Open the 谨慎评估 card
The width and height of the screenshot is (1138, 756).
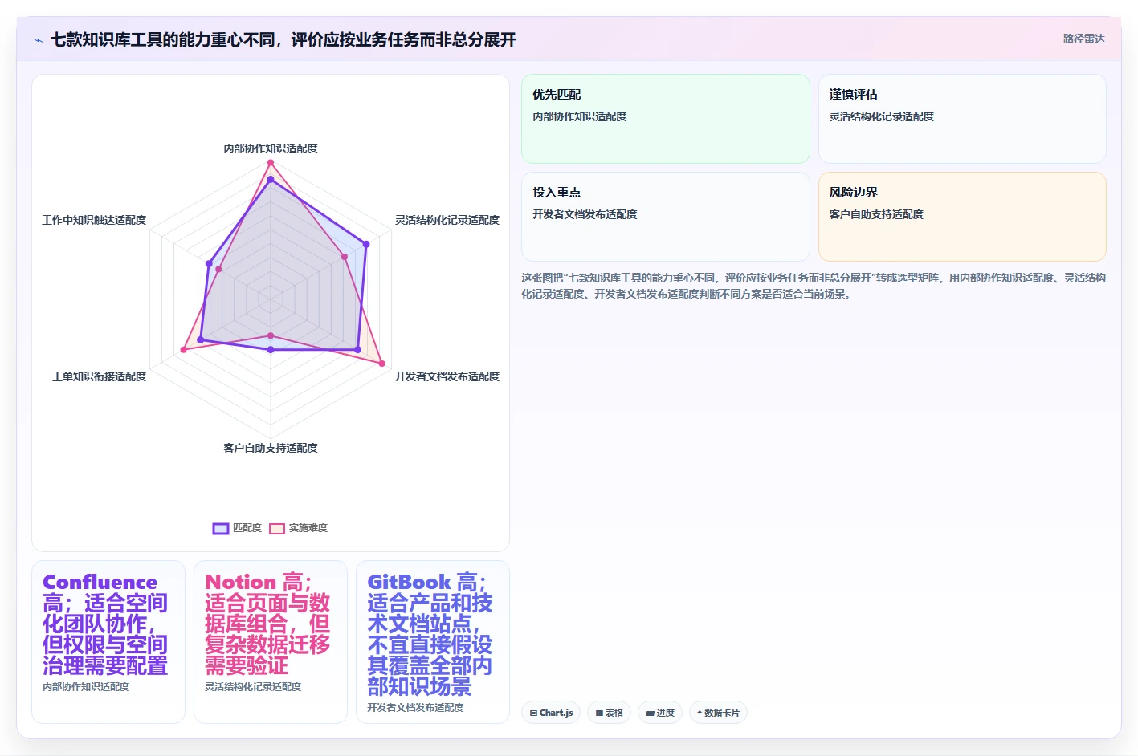(962, 119)
